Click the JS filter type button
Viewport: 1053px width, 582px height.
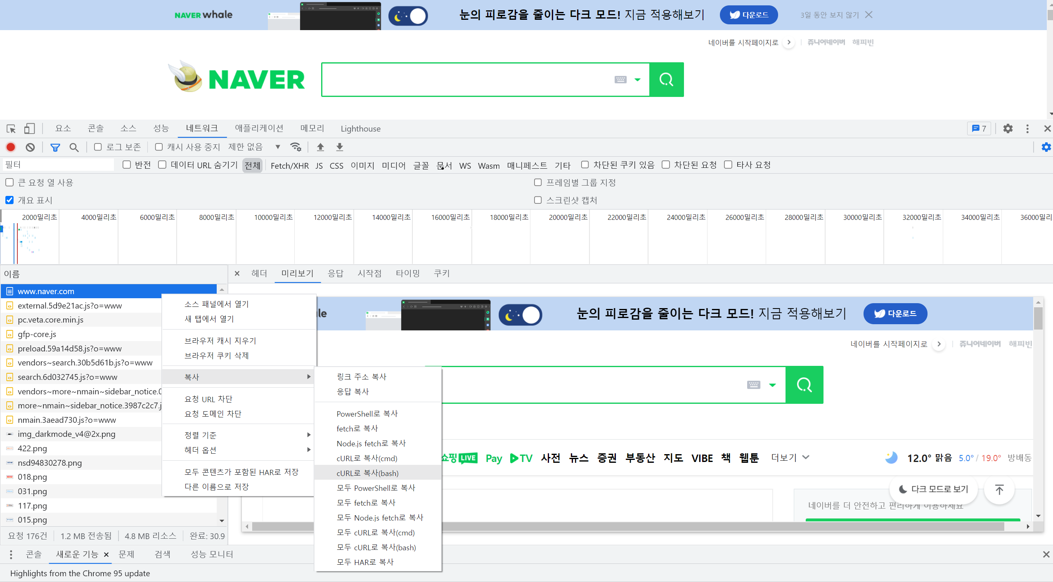(319, 165)
